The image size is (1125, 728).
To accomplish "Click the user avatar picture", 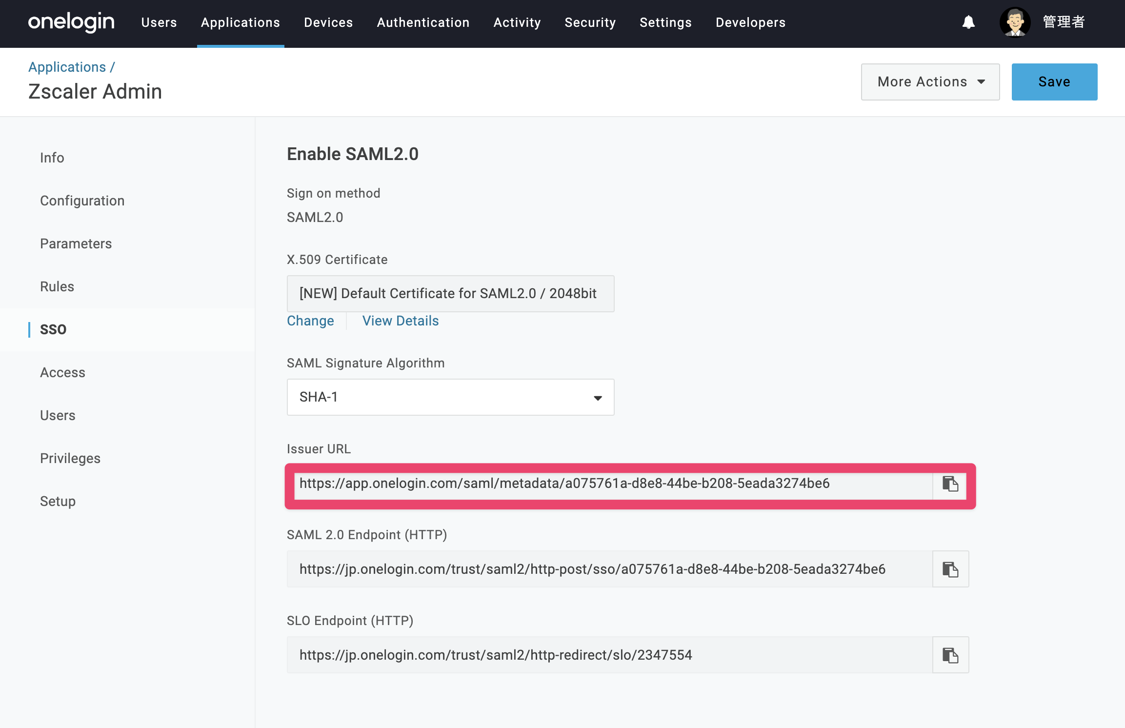I will 1015,22.
